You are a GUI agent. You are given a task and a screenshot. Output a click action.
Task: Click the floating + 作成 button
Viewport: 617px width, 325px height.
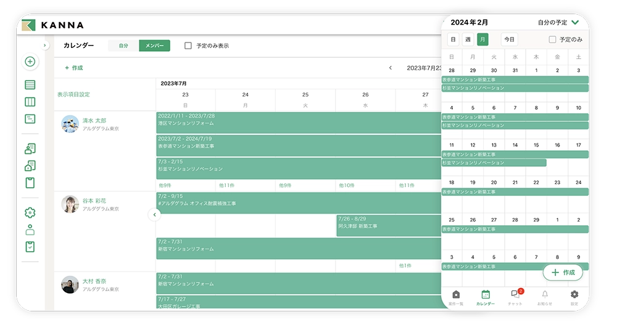click(563, 273)
